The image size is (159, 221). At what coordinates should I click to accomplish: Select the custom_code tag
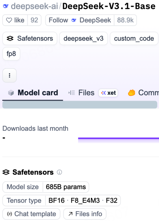coord(134,38)
